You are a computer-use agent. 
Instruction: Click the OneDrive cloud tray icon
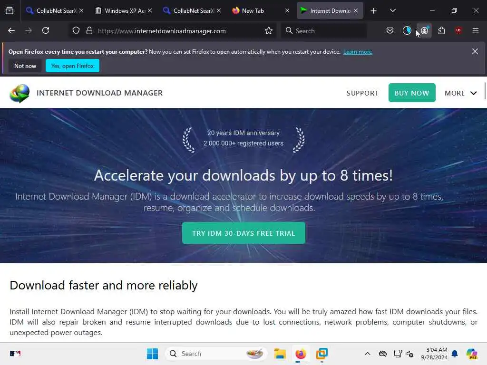point(383,354)
